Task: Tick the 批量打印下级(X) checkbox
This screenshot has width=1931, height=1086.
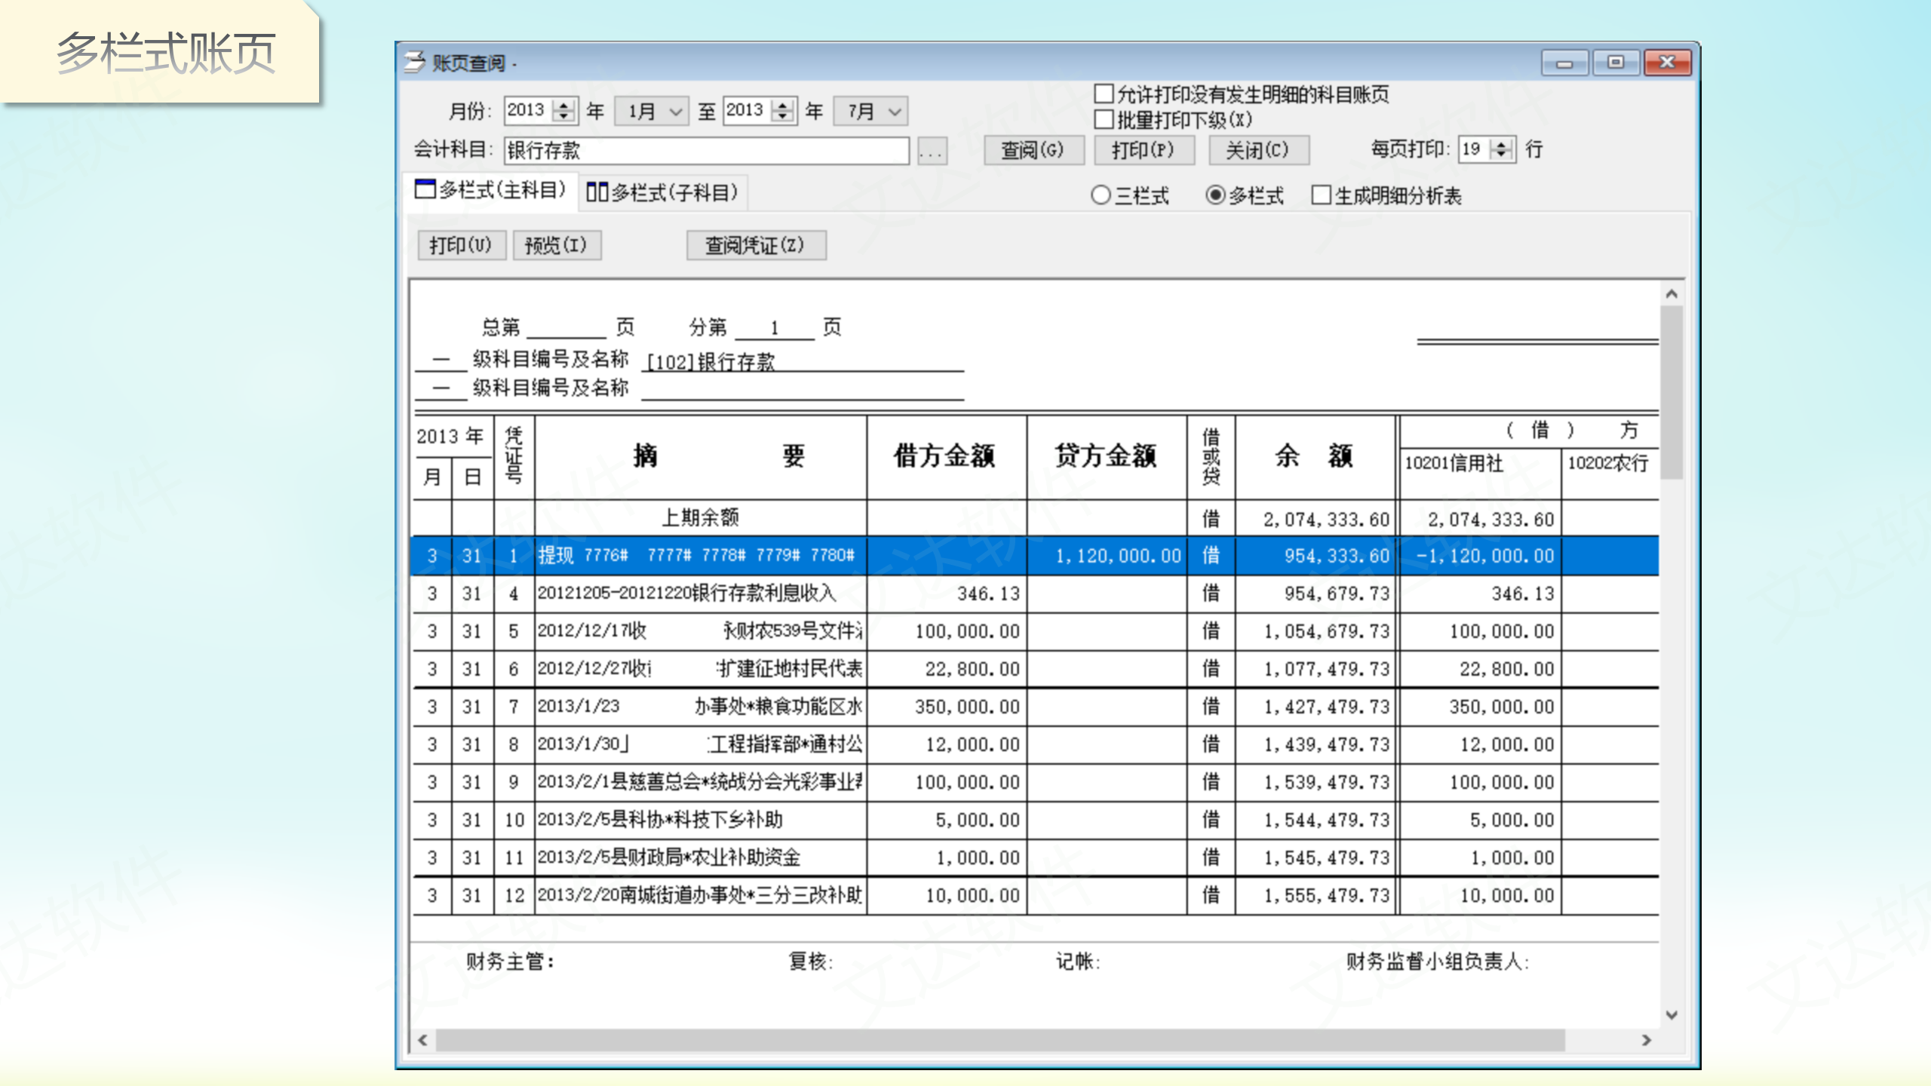Action: pos(1104,120)
